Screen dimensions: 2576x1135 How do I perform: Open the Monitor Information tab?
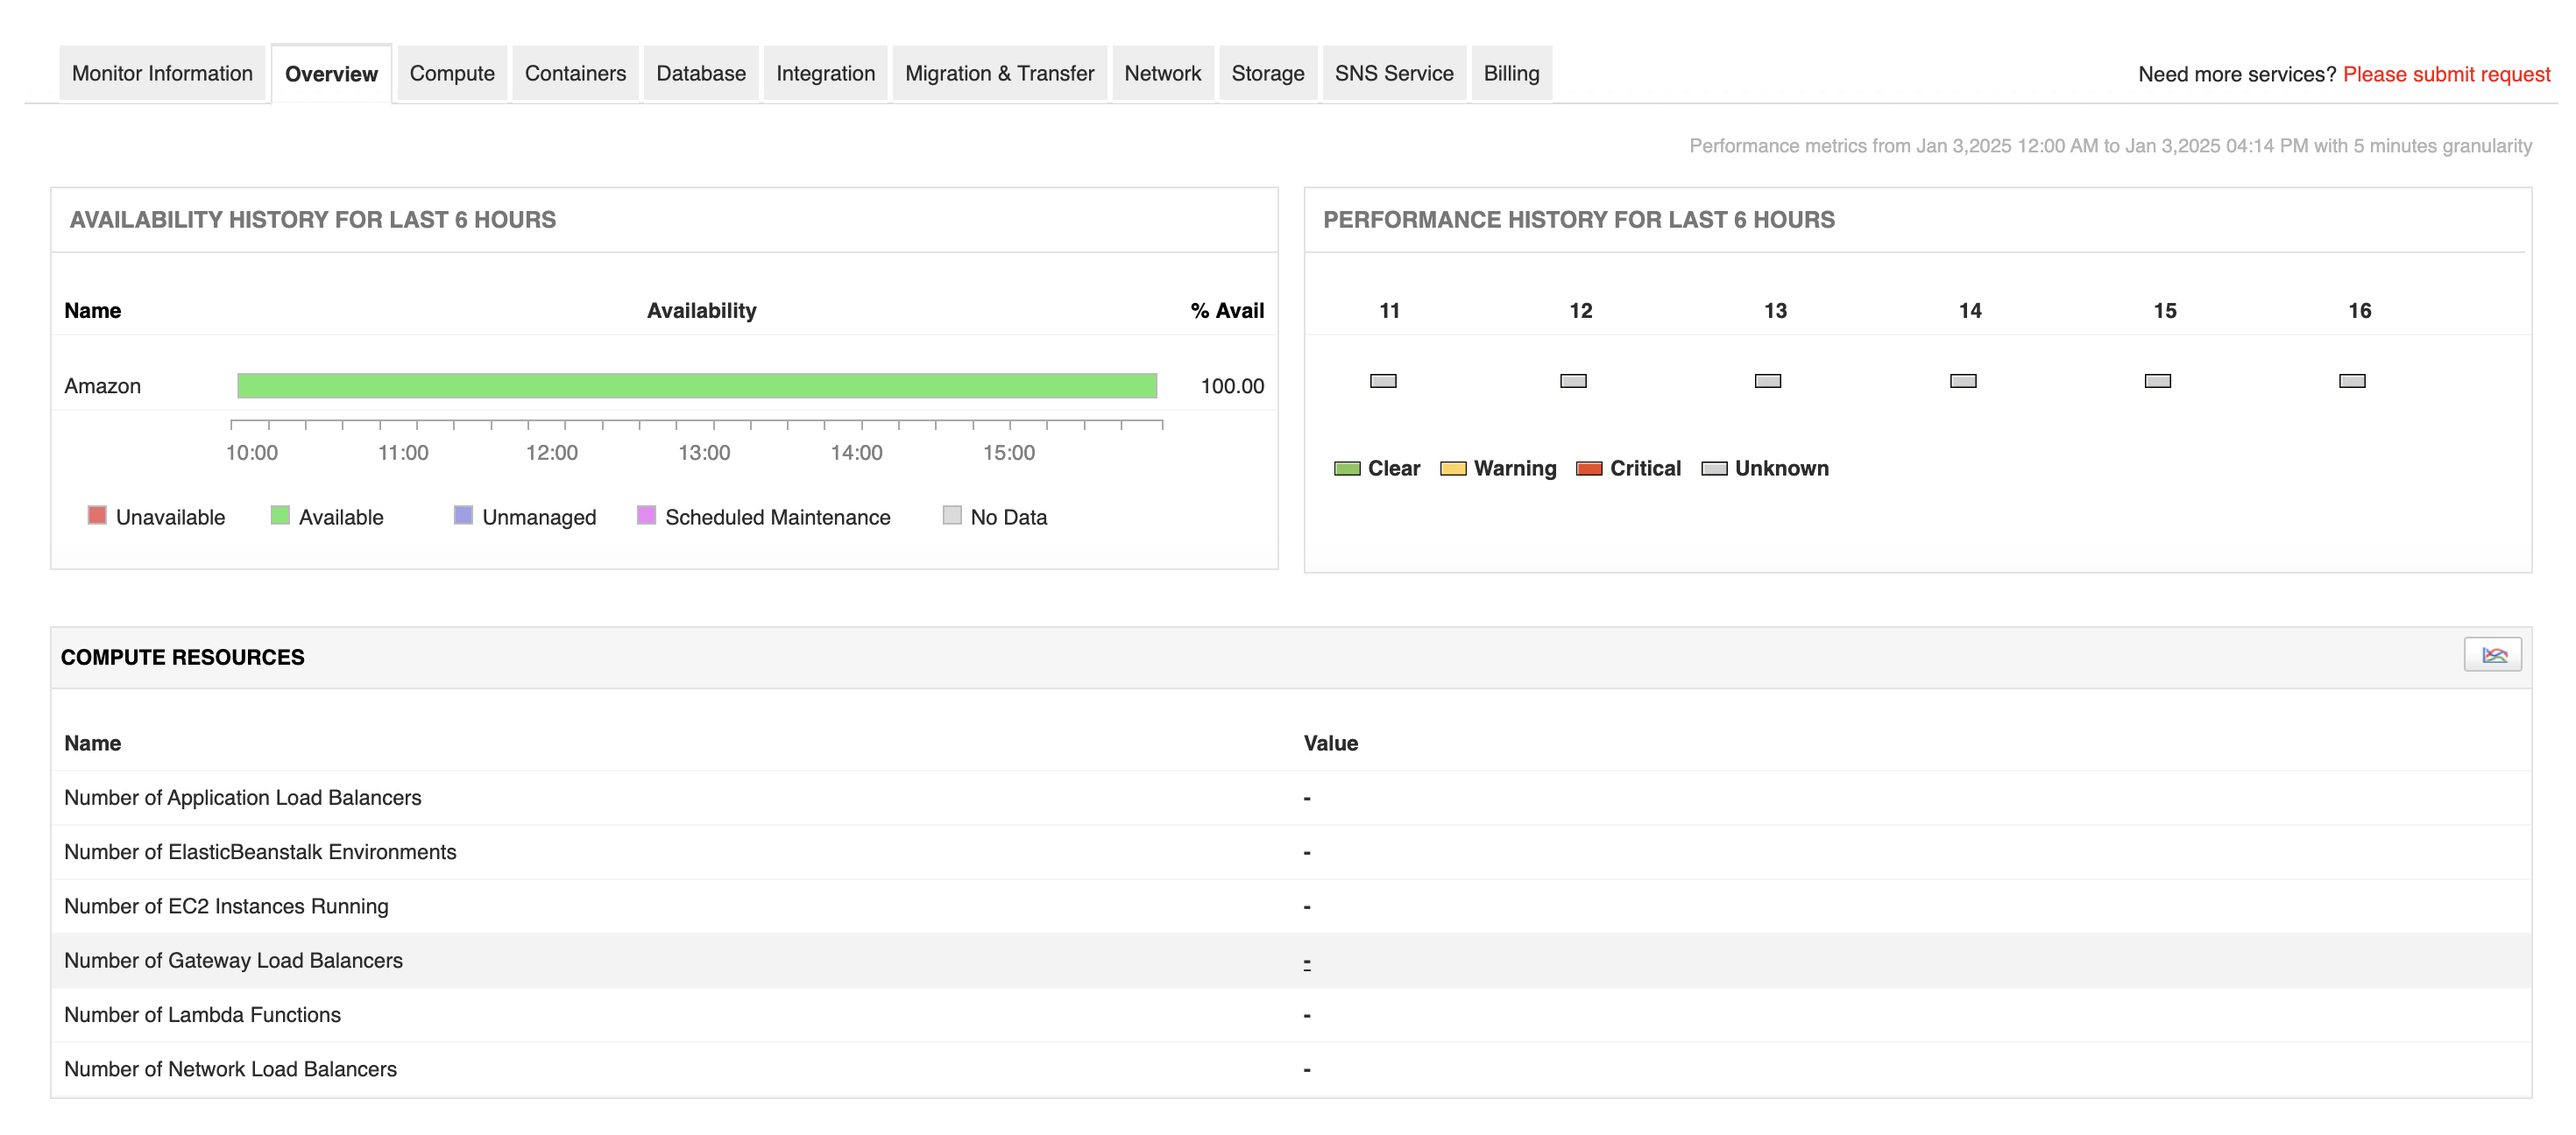pos(162,74)
